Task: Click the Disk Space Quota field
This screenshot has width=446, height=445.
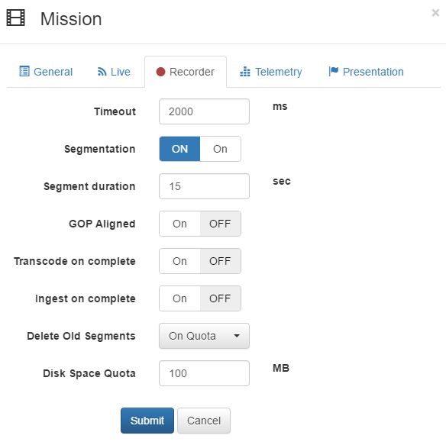Action: 204,373
